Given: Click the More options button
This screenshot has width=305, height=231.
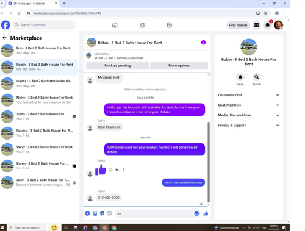Looking at the screenshot, I should (179, 65).
